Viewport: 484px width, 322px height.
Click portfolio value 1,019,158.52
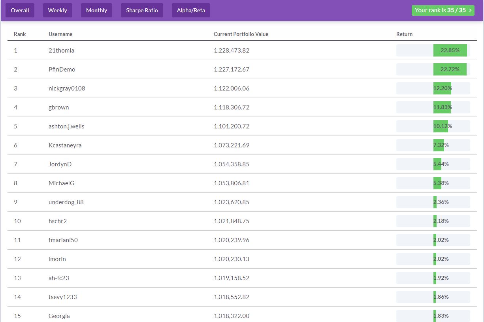(x=232, y=278)
